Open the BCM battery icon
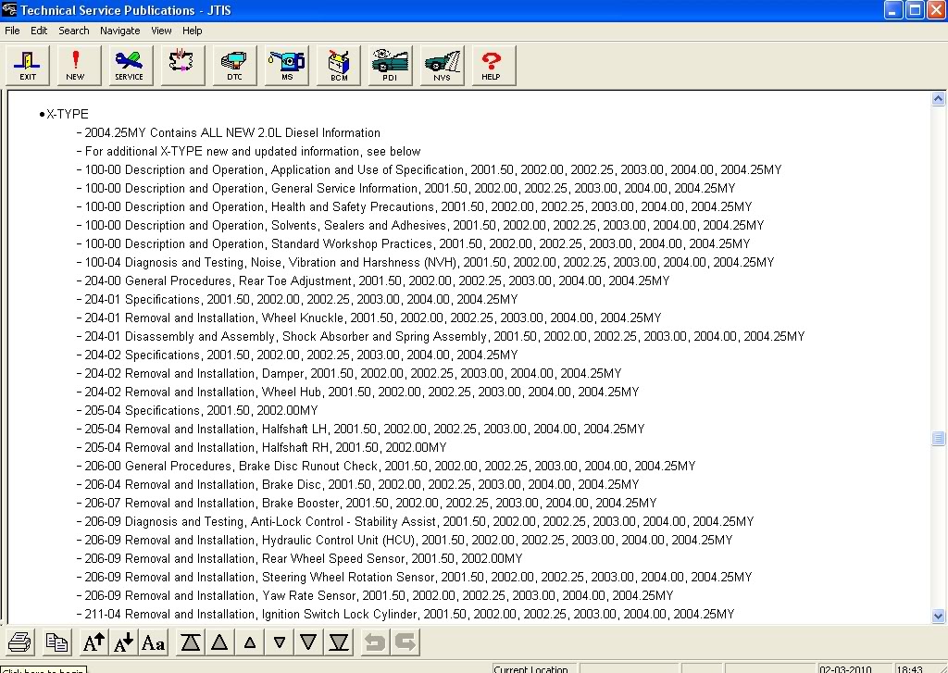The width and height of the screenshot is (948, 673). click(339, 66)
